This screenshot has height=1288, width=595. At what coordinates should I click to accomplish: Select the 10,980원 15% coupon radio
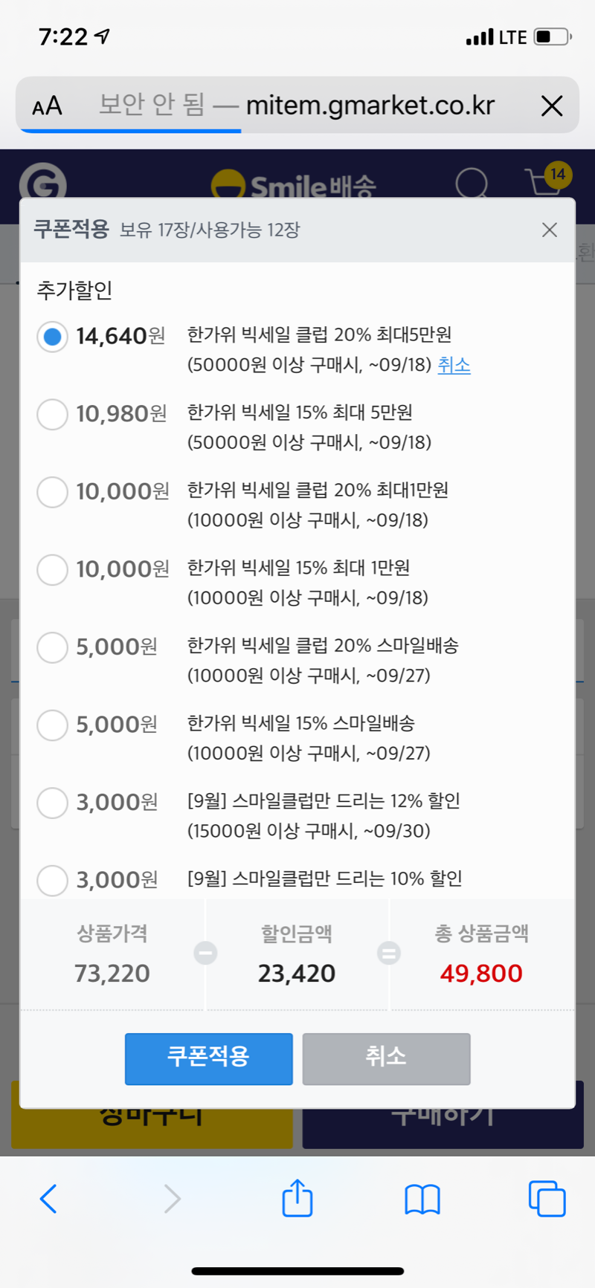(x=52, y=414)
